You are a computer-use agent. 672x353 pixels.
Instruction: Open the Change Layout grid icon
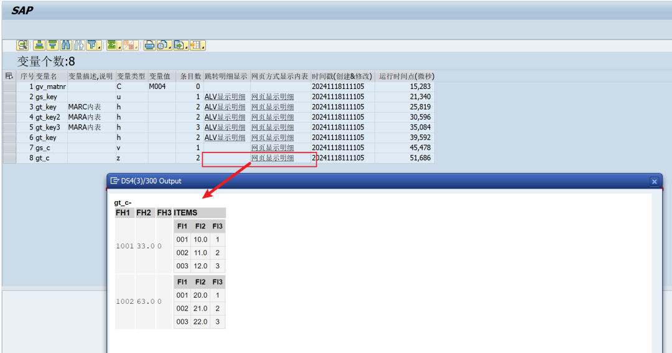[196, 45]
